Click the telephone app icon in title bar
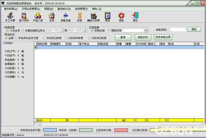This screenshot has width=206, height=138. [x=3, y=3]
